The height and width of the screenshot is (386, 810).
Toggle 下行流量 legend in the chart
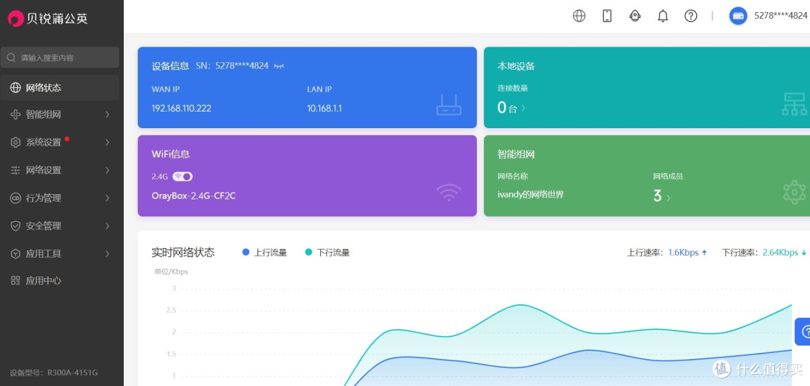click(328, 253)
